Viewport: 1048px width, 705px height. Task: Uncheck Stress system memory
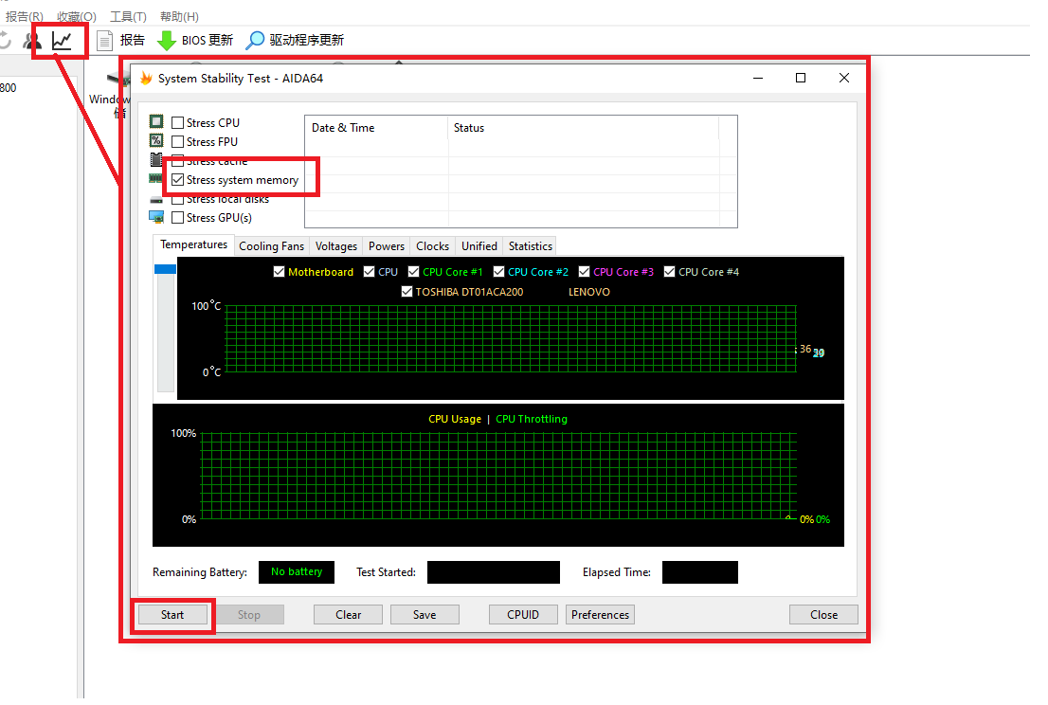click(x=178, y=180)
